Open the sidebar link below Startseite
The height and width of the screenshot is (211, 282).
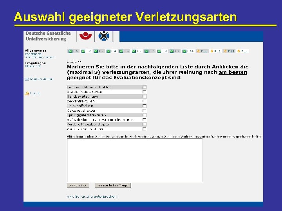[40, 57]
